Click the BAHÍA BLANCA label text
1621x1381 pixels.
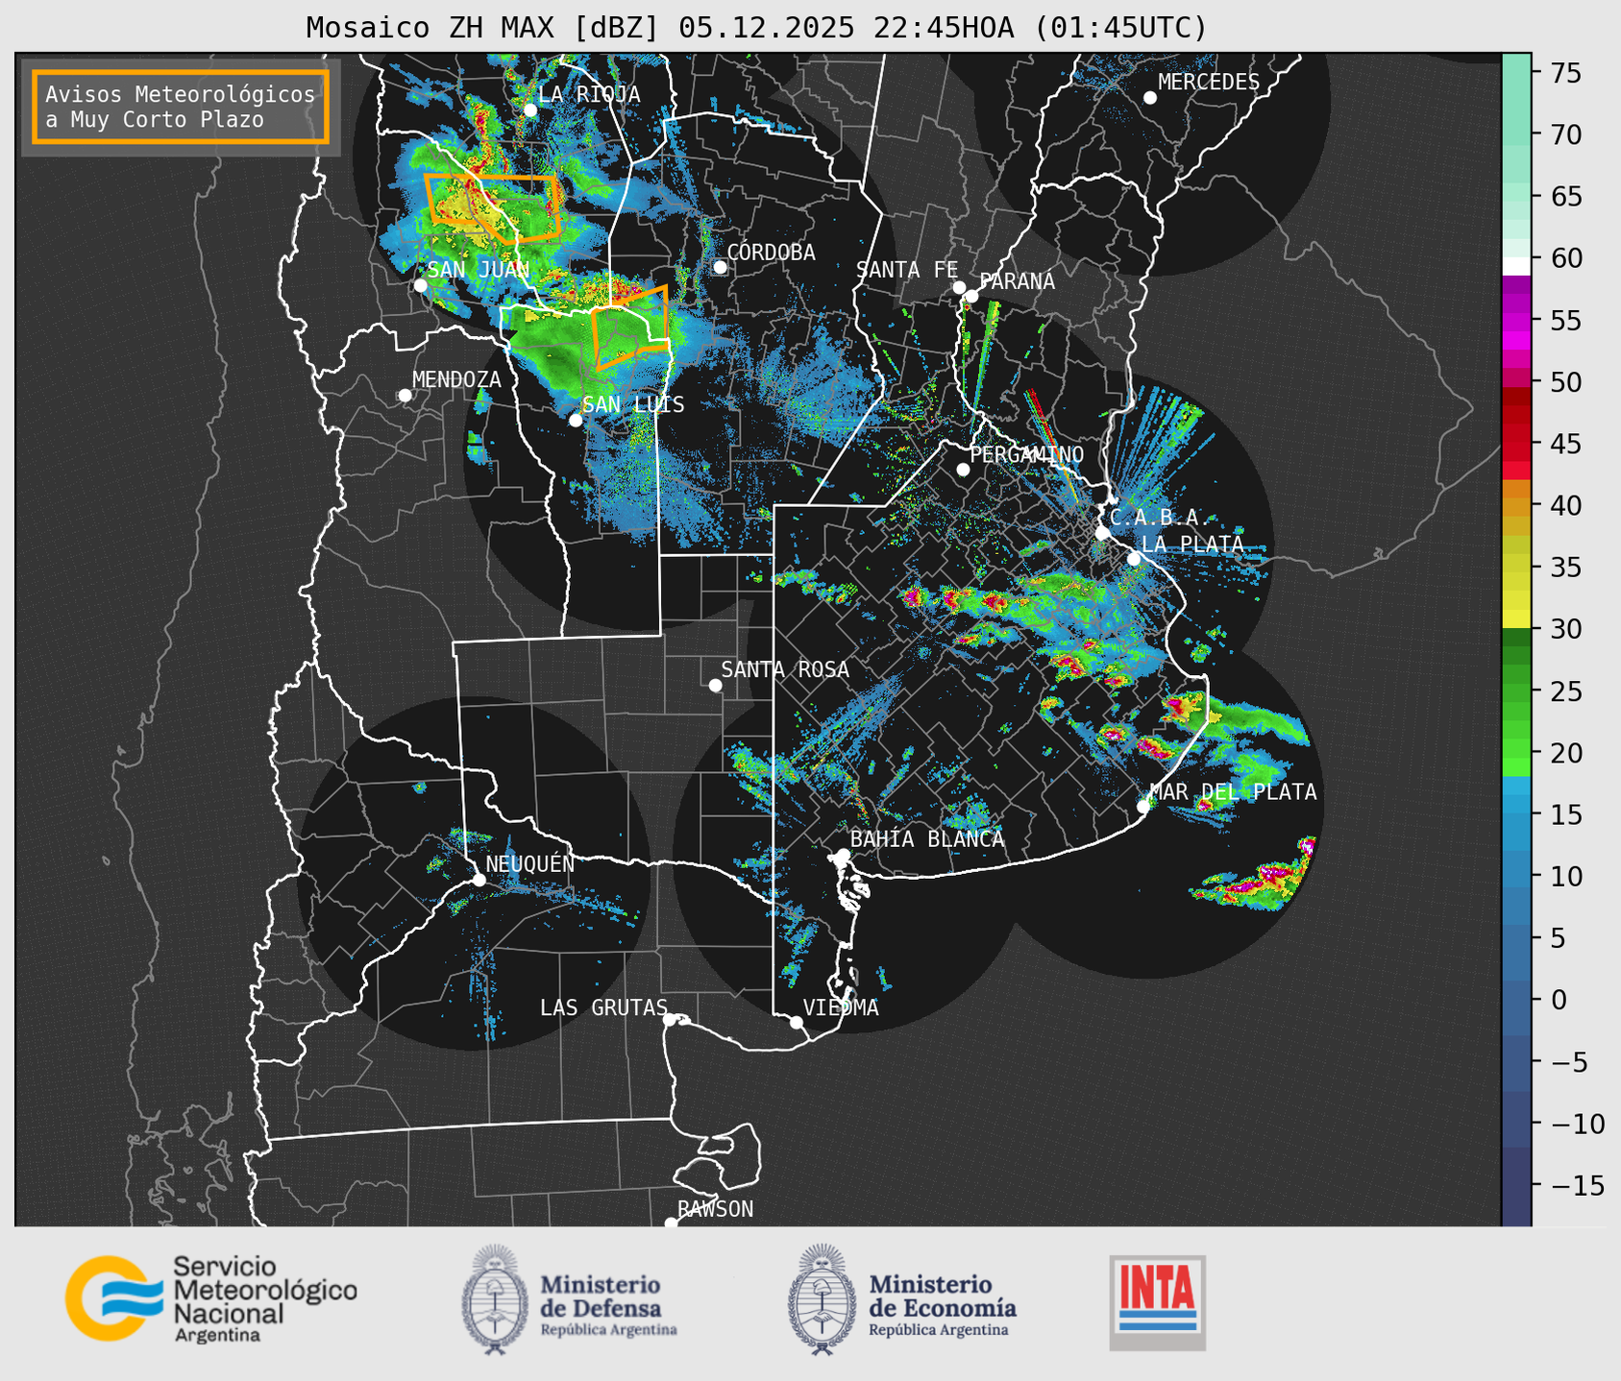click(927, 839)
